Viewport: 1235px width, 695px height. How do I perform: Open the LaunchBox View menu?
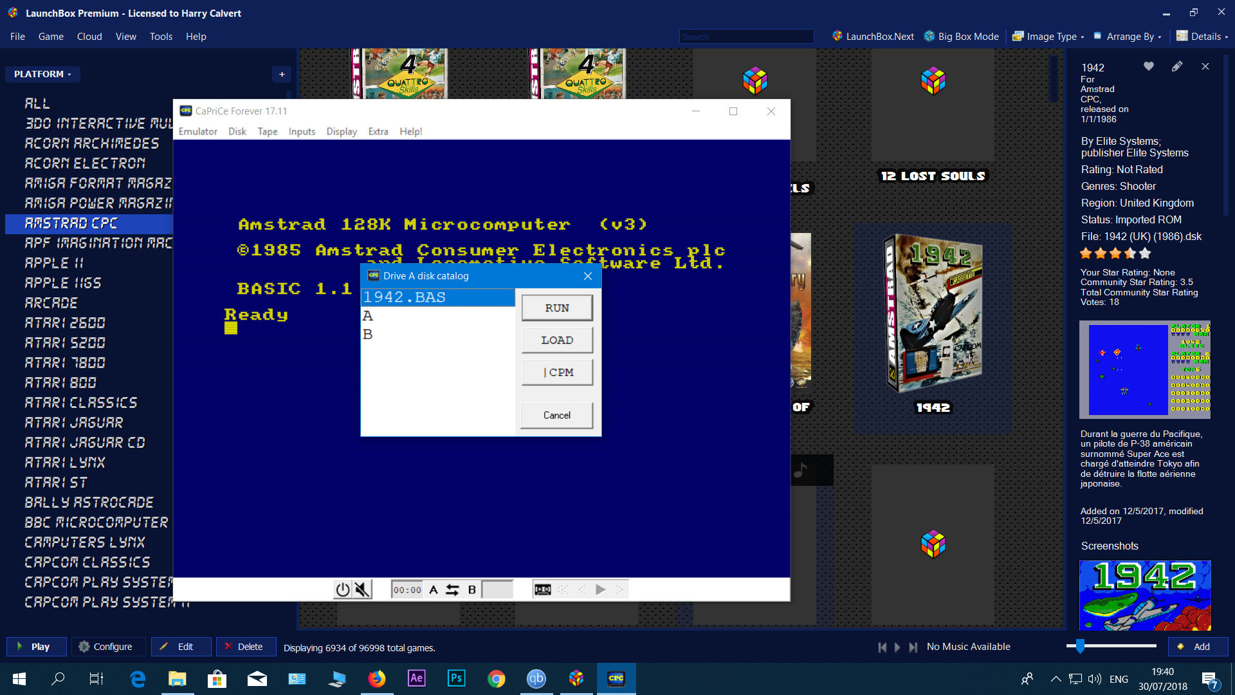click(x=126, y=37)
